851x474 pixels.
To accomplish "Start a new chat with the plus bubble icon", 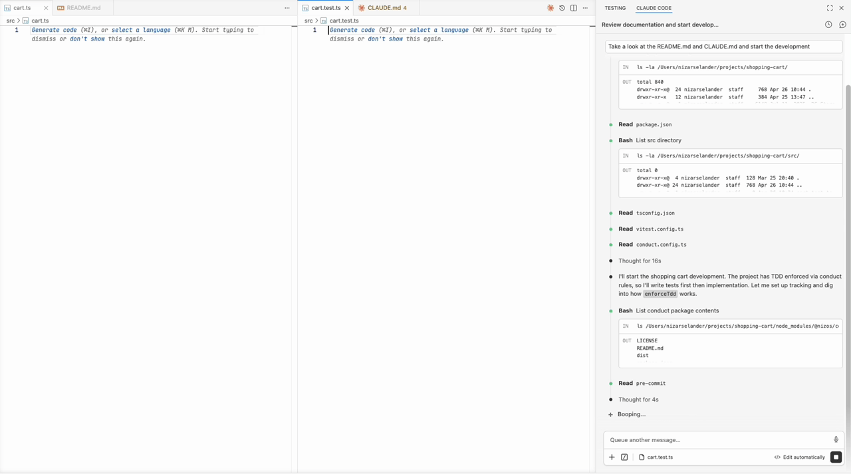I will (842, 25).
